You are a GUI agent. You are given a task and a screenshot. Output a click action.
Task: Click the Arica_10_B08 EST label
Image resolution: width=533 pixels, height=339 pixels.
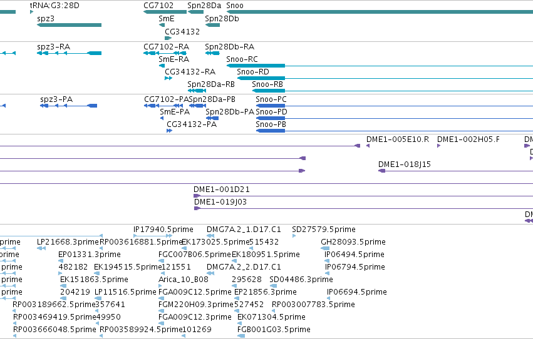(x=184, y=280)
